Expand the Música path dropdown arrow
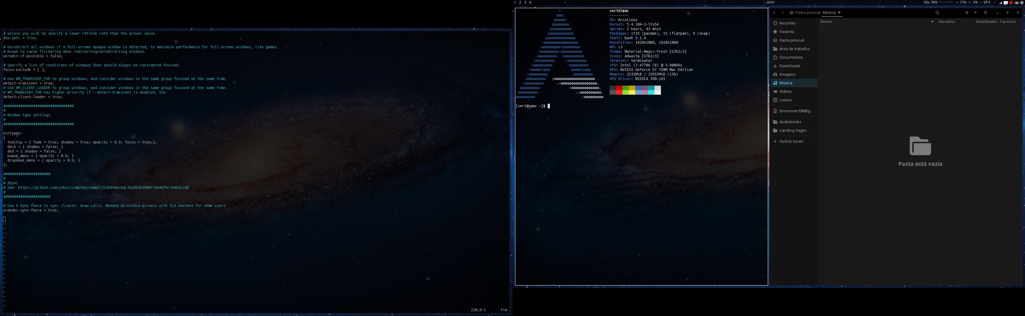 tap(839, 13)
